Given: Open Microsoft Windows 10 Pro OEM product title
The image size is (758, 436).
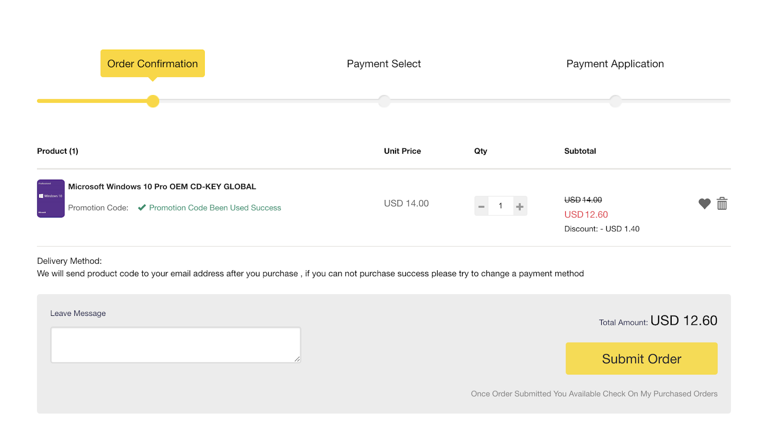Looking at the screenshot, I should point(162,187).
